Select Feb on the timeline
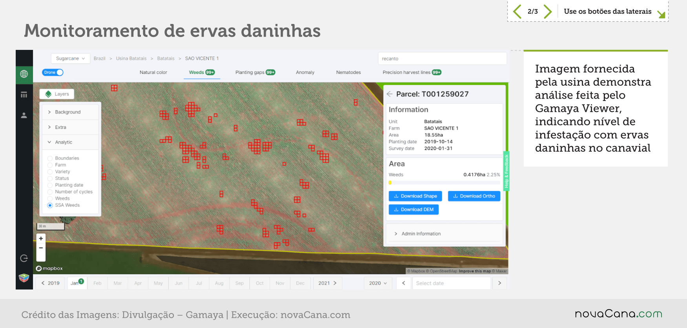 pyautogui.click(x=97, y=283)
